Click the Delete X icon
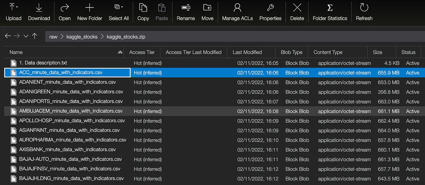This screenshot has width=425, height=185. [297, 8]
